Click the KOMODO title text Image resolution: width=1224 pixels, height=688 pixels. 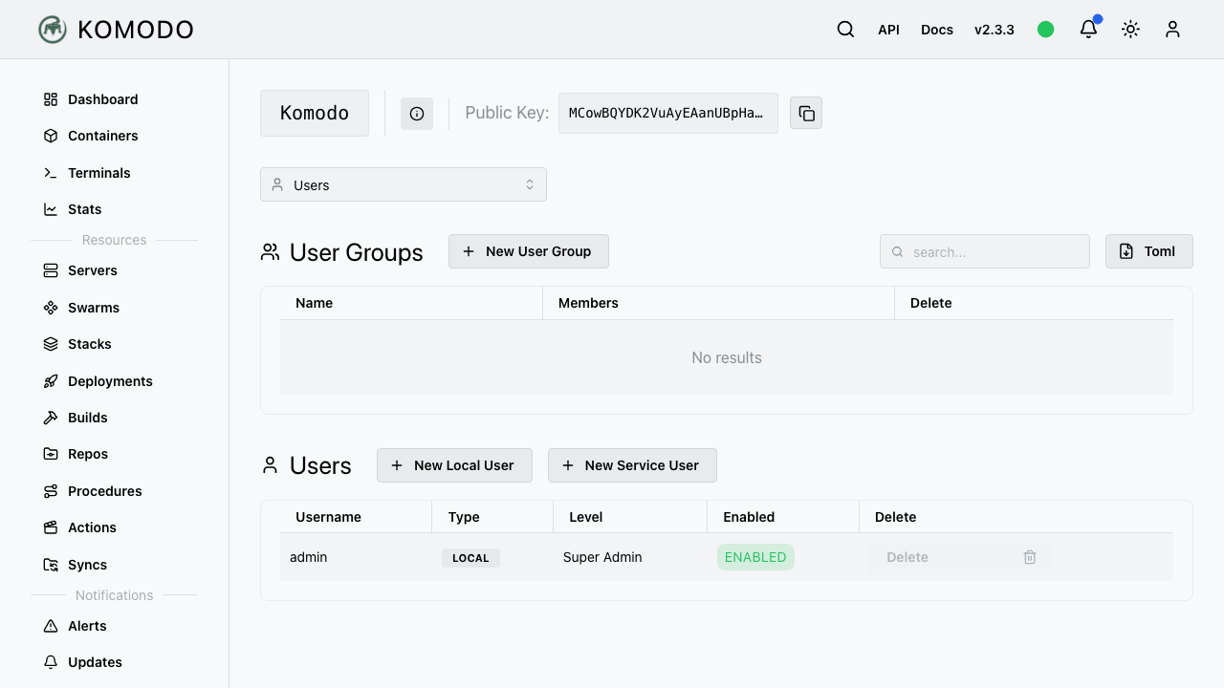(x=136, y=30)
